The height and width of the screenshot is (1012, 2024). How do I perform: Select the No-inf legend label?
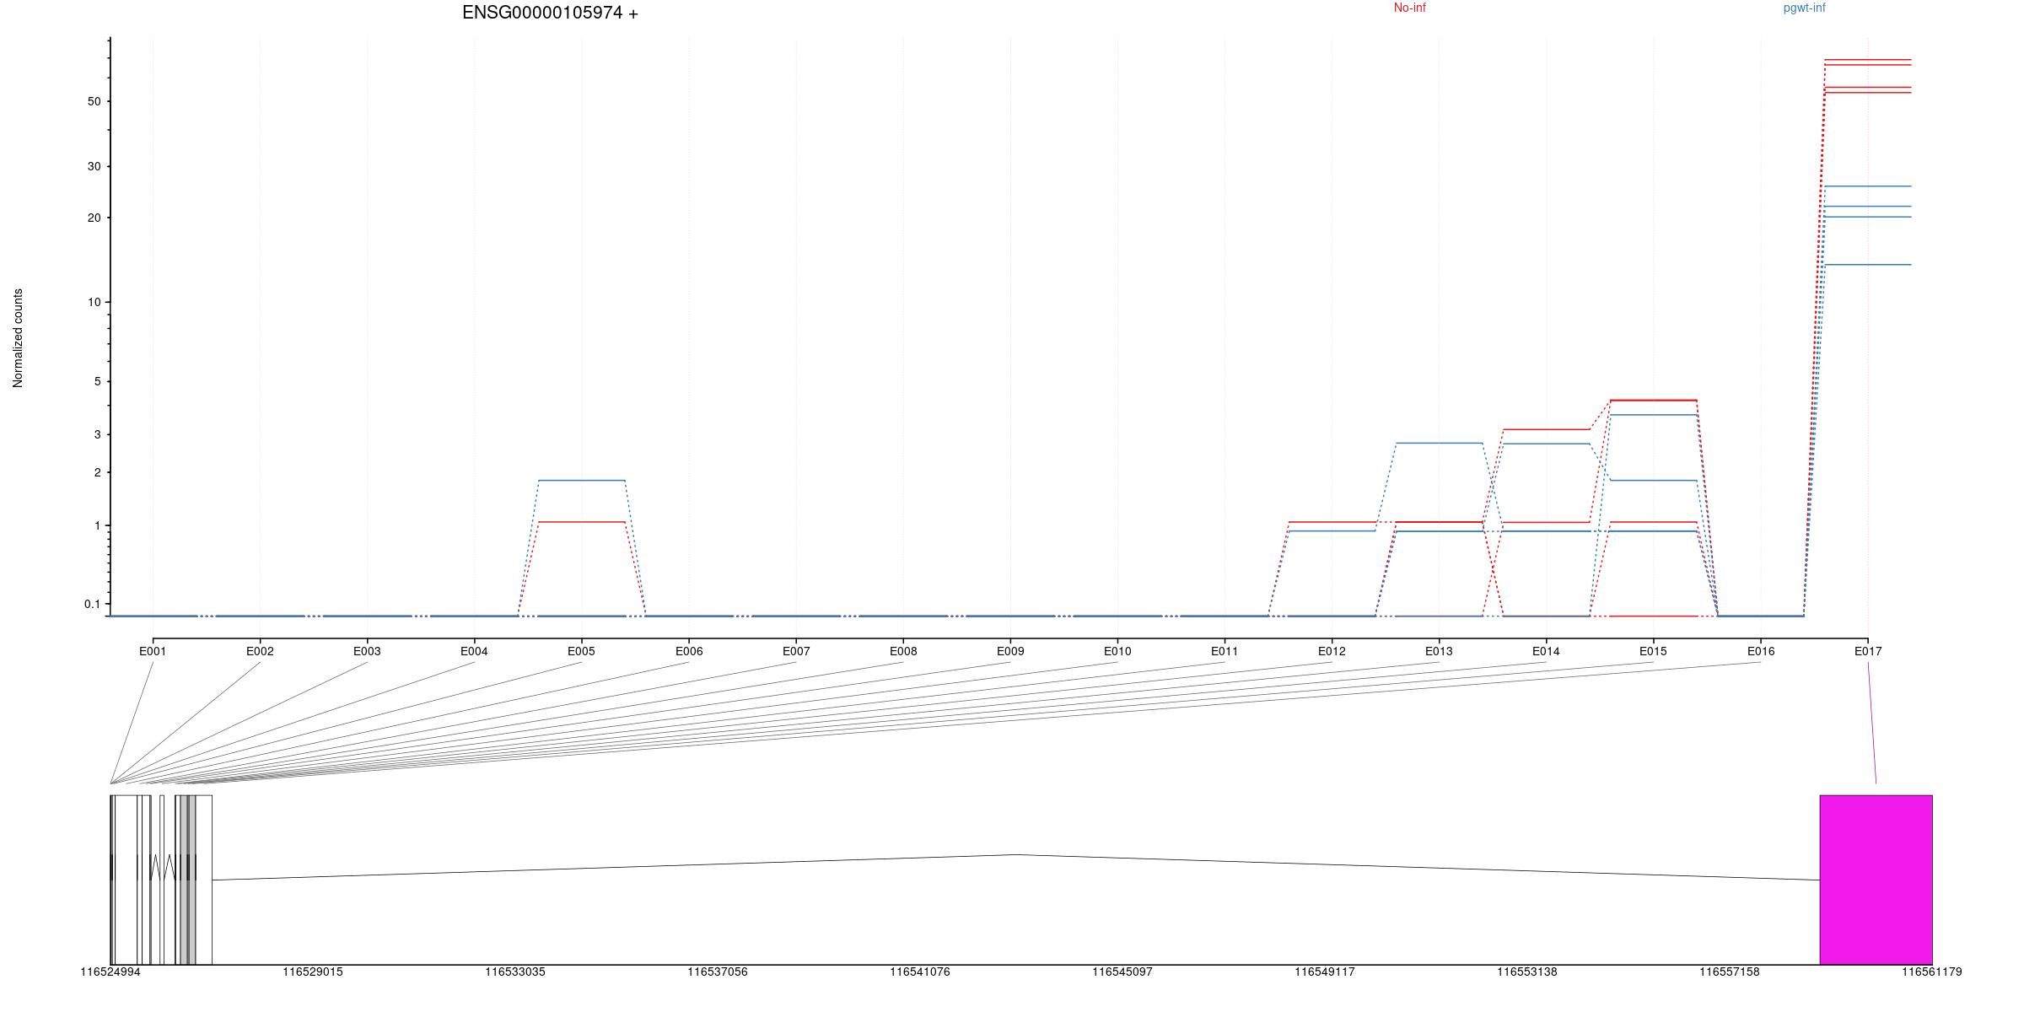[x=1410, y=8]
